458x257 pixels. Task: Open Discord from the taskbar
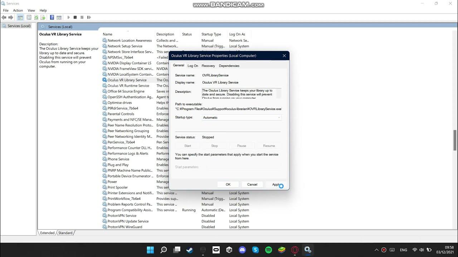pos(242,250)
